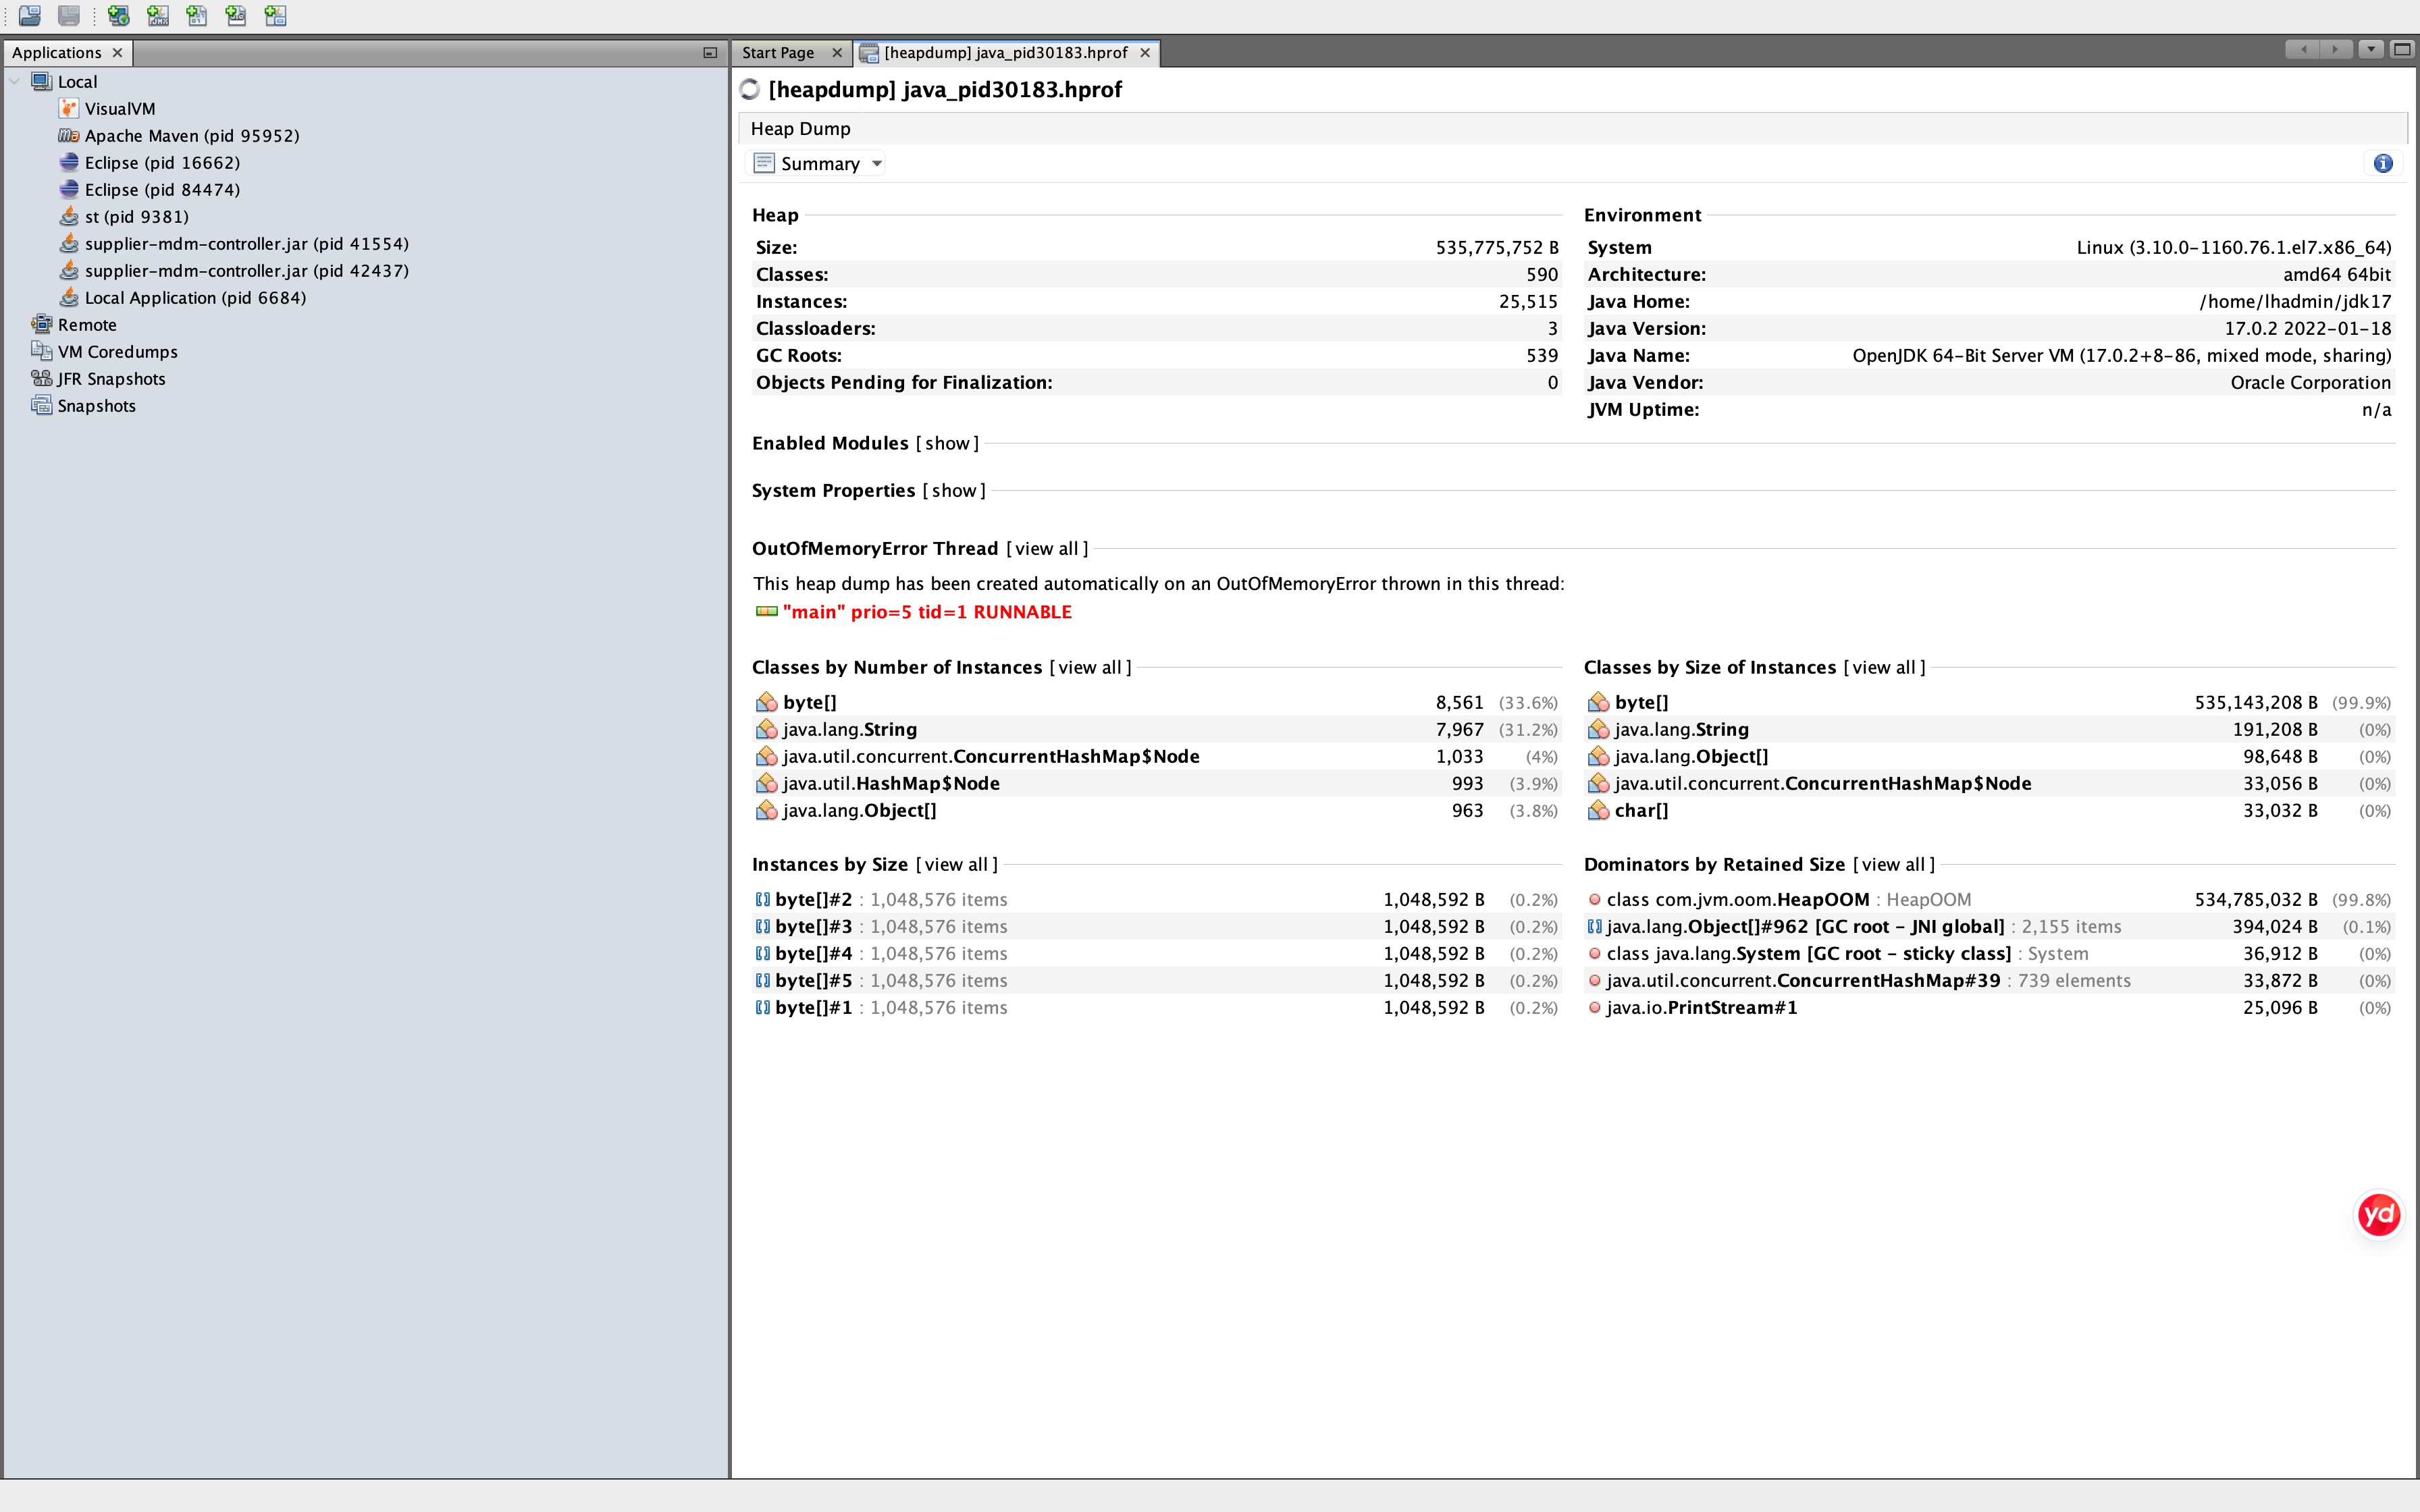2420x1512 pixels.
Task: Open java.lang.Object[] under Classes by Number of Instances
Action: pyautogui.click(x=860, y=810)
